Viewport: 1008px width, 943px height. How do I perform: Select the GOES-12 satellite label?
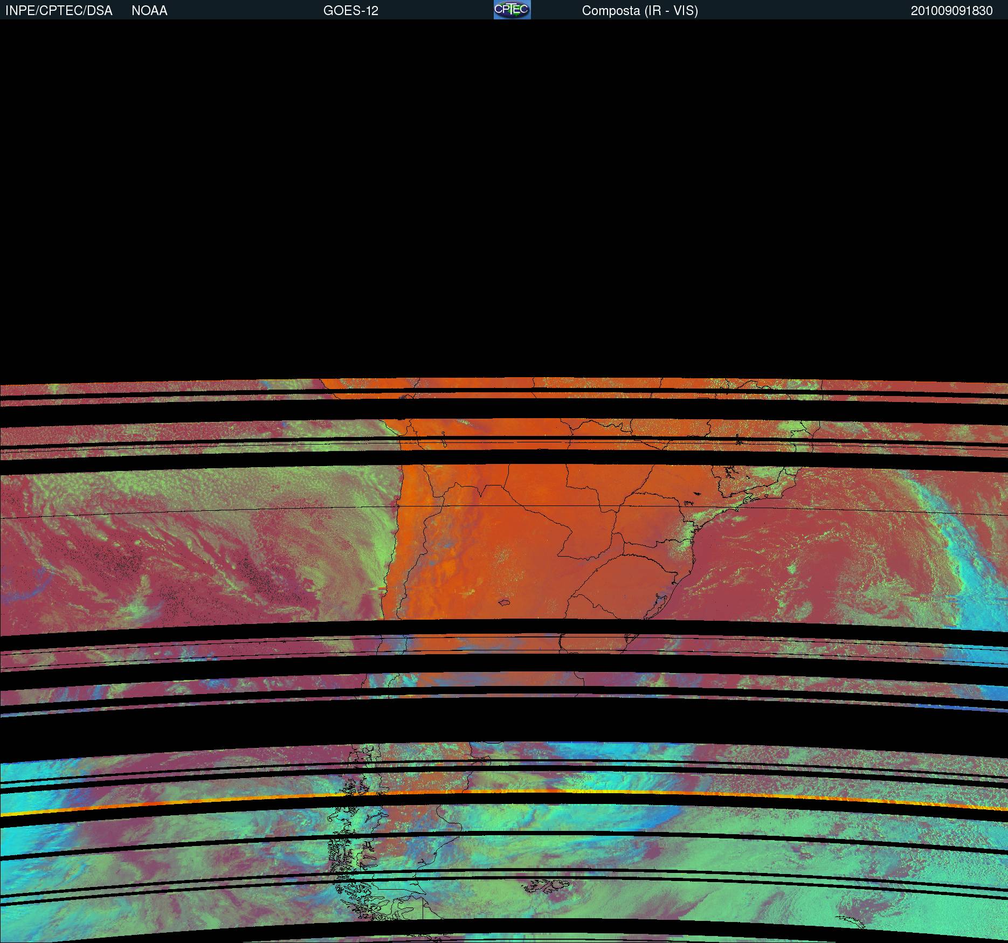click(x=350, y=11)
